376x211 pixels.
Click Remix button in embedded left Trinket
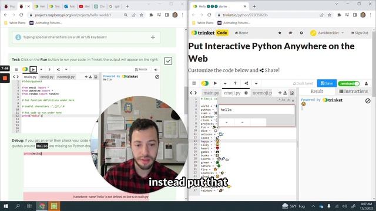pyautogui.click(x=141, y=69)
